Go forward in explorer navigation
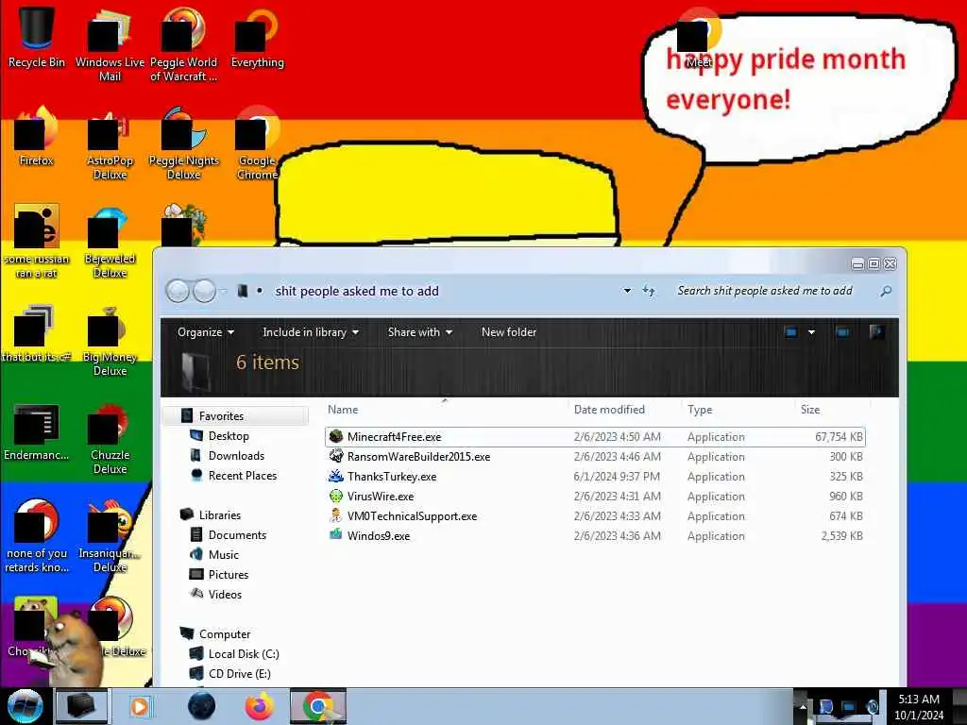 click(x=205, y=291)
